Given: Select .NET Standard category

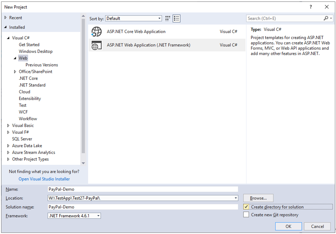Looking at the screenshot, I should [32, 85].
